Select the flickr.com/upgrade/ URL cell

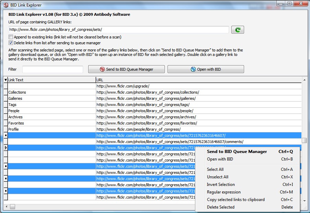point(199,86)
